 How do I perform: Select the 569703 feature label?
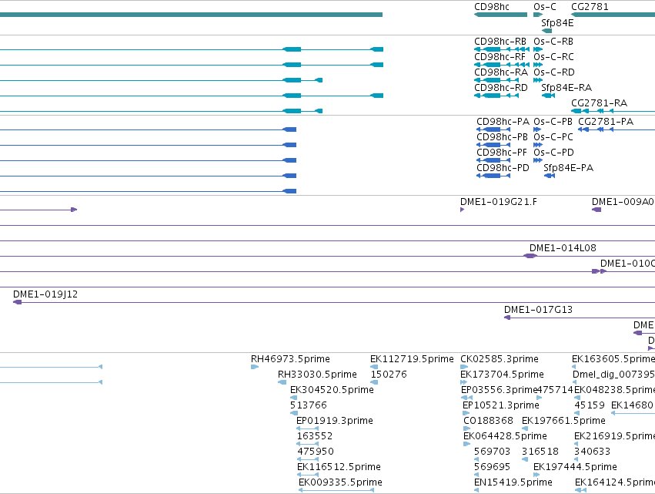(x=492, y=452)
